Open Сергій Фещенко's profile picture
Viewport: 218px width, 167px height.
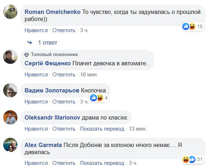[10, 57]
